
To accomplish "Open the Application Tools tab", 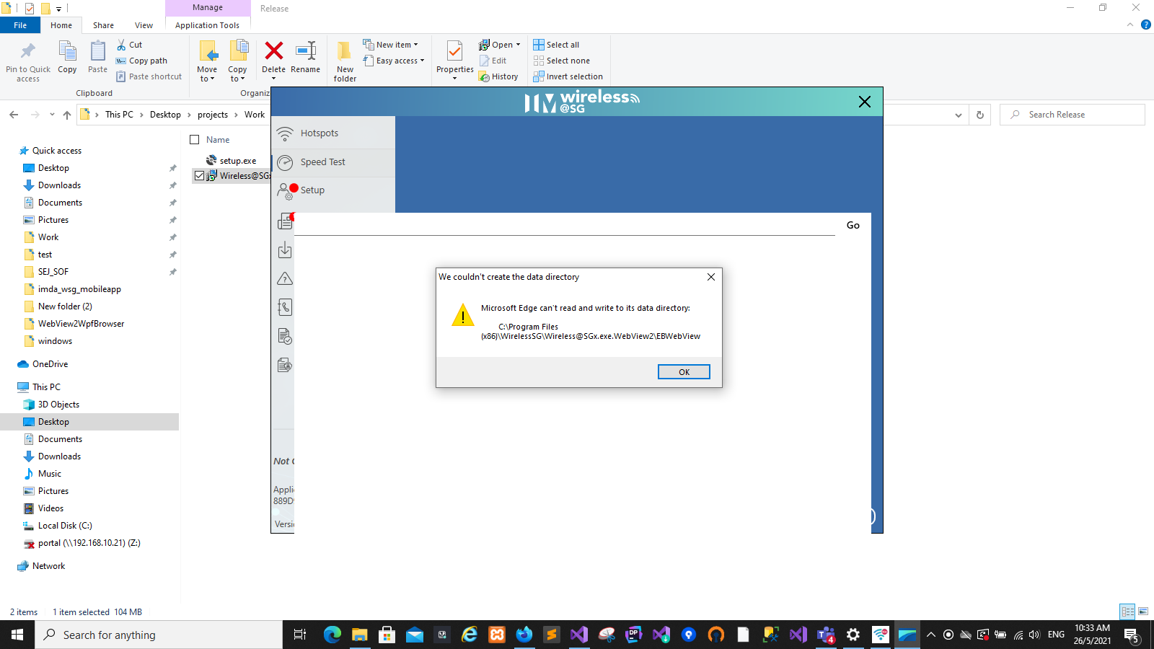I will point(207,25).
